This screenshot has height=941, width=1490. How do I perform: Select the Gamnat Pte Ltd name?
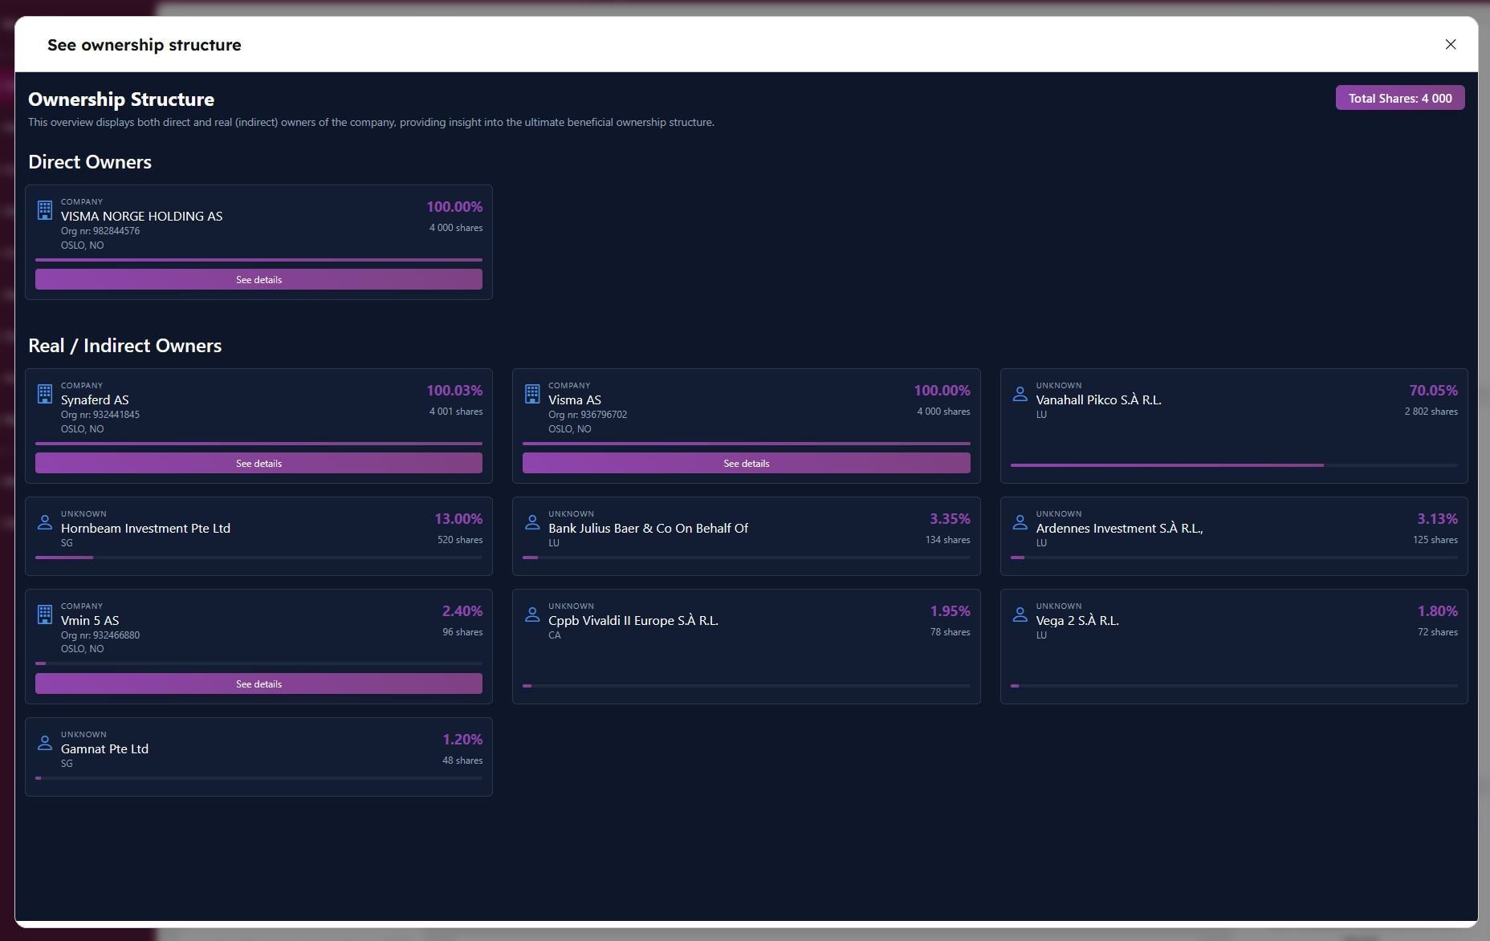(x=104, y=748)
